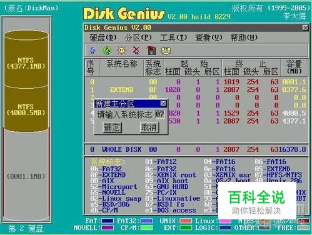Click ending cylinder 1019 in row 0
The width and height of the screenshot is (312, 235).
tap(231, 82)
